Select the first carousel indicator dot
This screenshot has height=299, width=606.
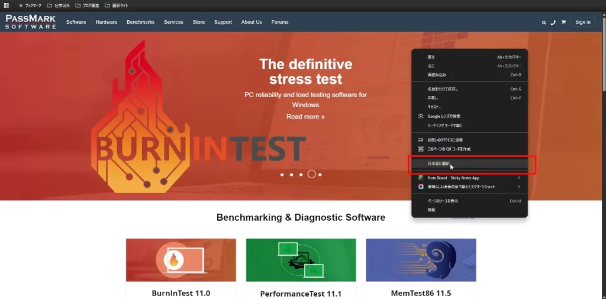[x=282, y=175]
